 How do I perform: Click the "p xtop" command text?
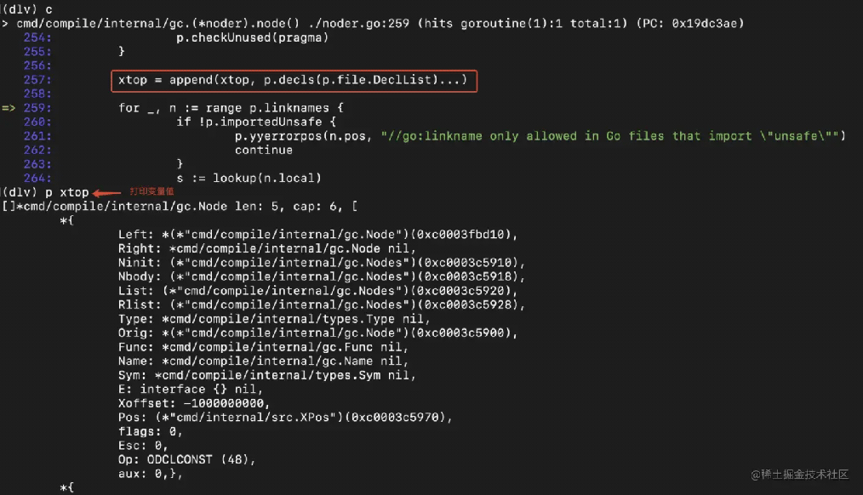[x=67, y=192]
